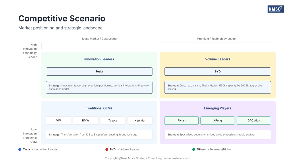This screenshot has height=165, width=294.
Task: Select the BYD company box
Action: [218, 71]
